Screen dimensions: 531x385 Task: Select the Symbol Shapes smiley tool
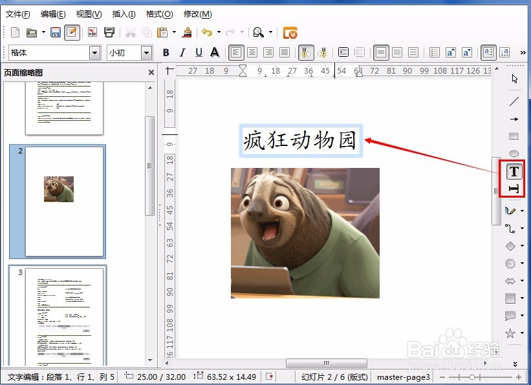[x=510, y=263]
